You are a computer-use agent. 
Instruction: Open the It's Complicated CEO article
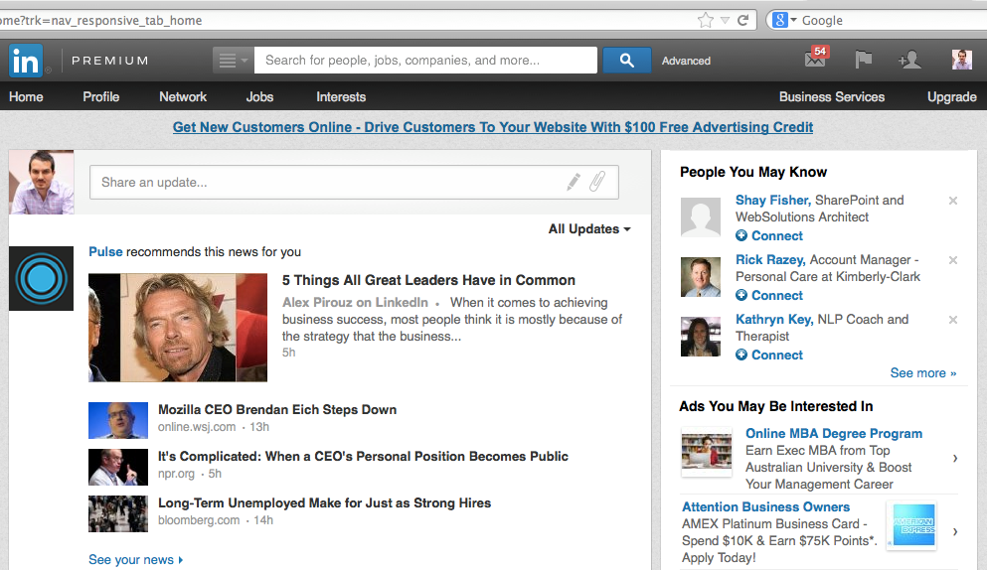point(363,456)
